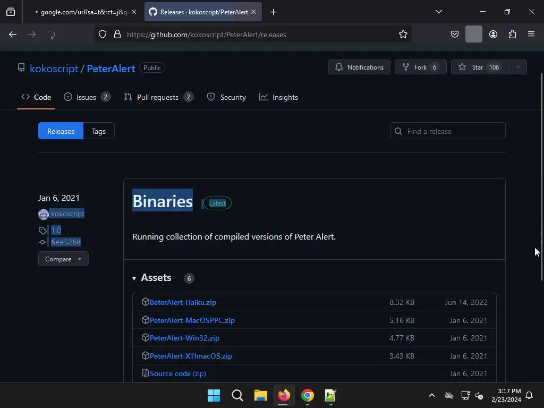Viewport: 544px width, 408px height.
Task: Open the star lists dropdown arrow
Action: 517,67
